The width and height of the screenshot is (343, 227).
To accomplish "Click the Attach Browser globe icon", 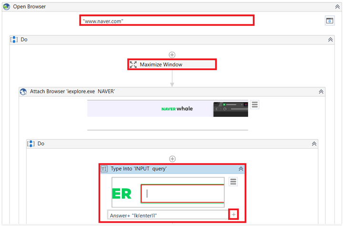I will [23, 92].
